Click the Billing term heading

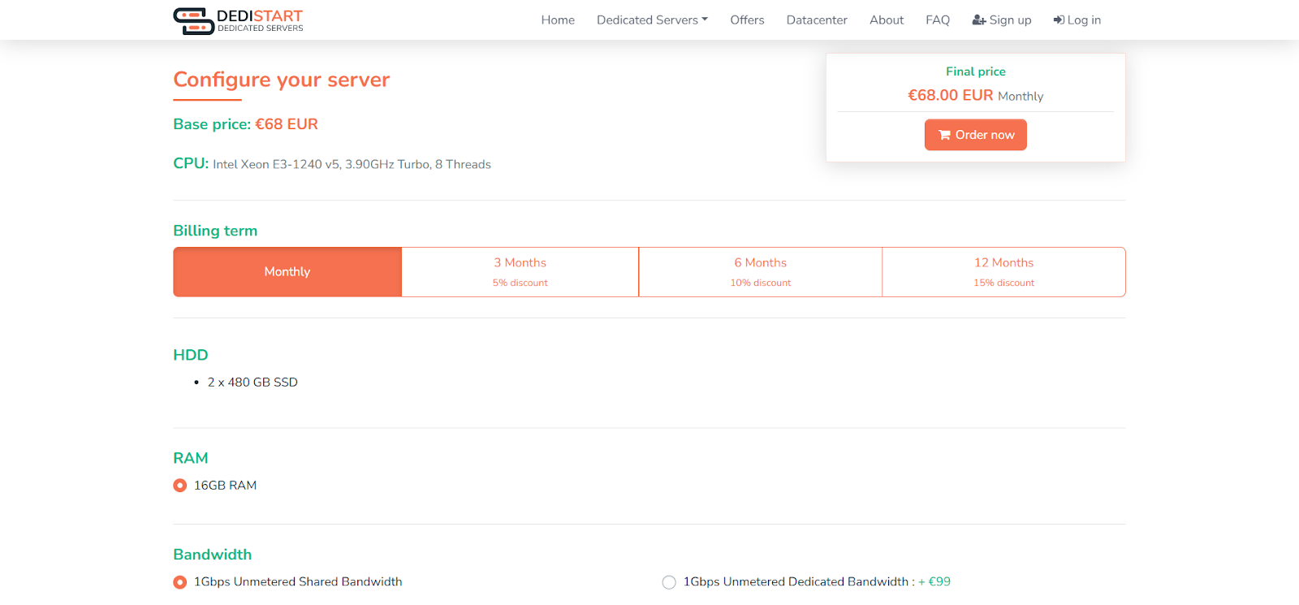215,231
